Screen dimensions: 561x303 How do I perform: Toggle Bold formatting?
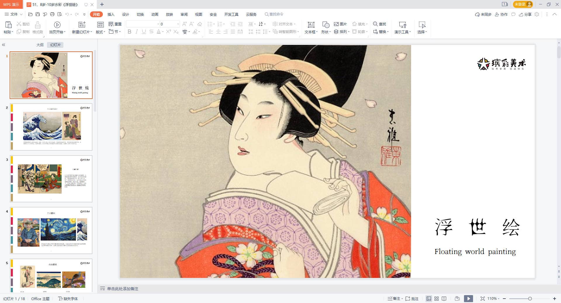click(x=129, y=32)
